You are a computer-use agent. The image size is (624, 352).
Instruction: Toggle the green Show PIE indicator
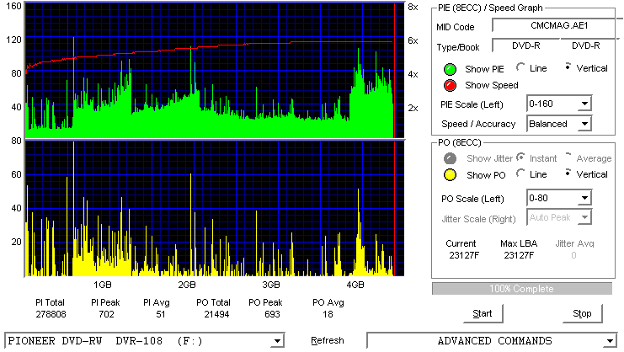(x=450, y=69)
